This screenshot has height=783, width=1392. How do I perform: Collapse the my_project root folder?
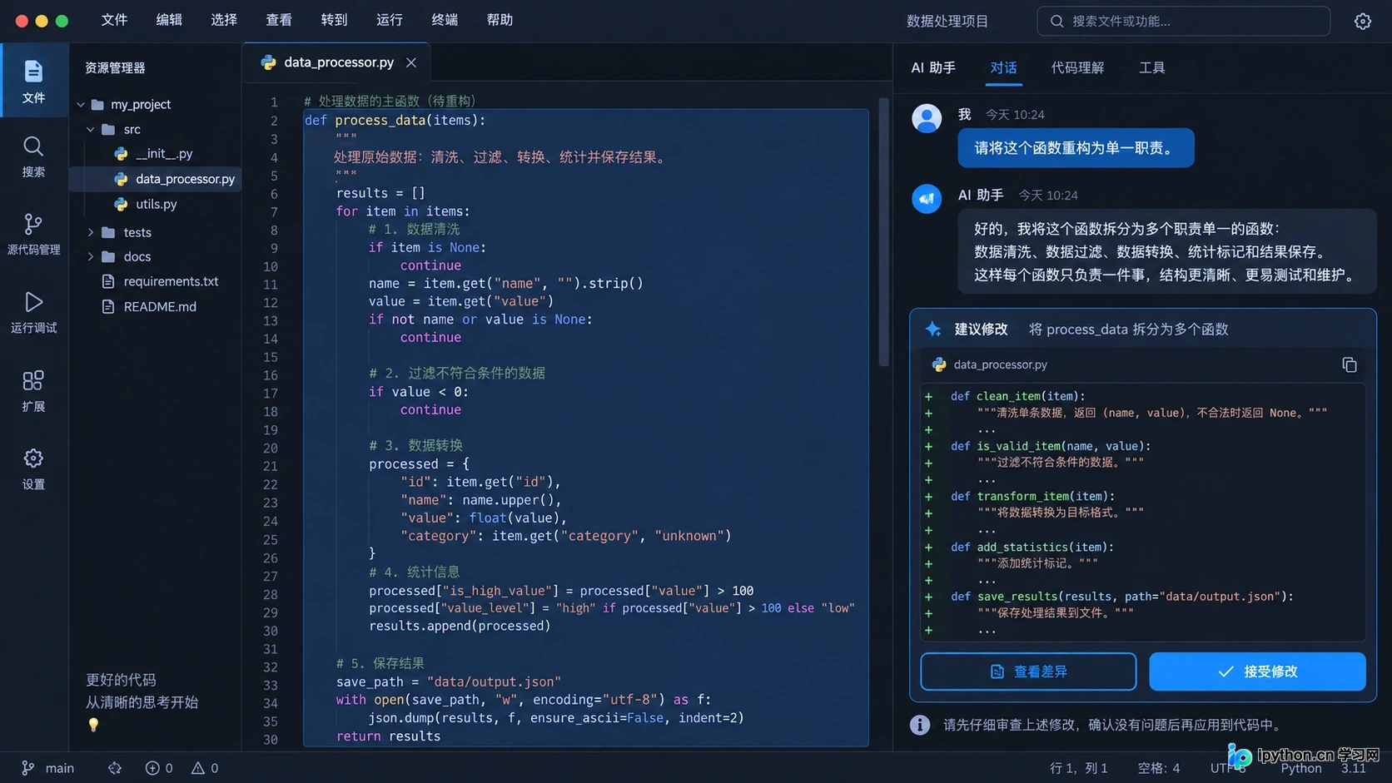(x=81, y=105)
